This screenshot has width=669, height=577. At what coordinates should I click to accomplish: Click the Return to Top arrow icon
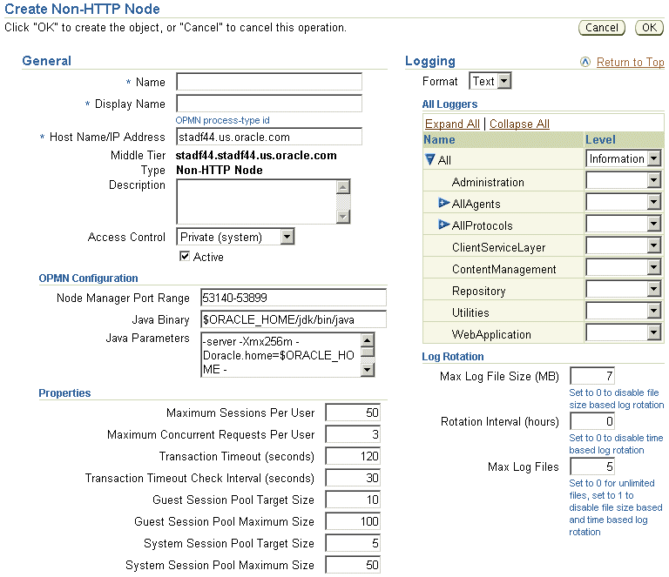pos(585,62)
